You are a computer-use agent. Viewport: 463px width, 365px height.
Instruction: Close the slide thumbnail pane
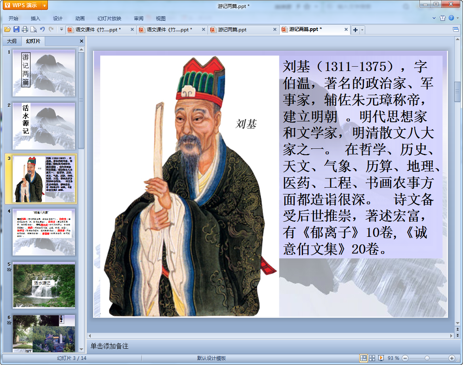click(x=82, y=41)
